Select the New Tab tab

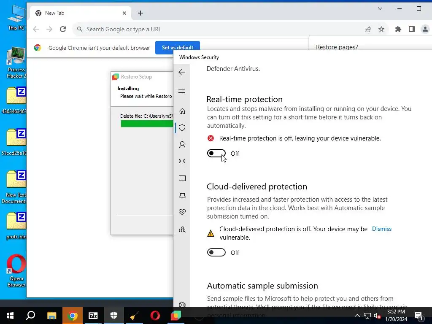click(80, 13)
